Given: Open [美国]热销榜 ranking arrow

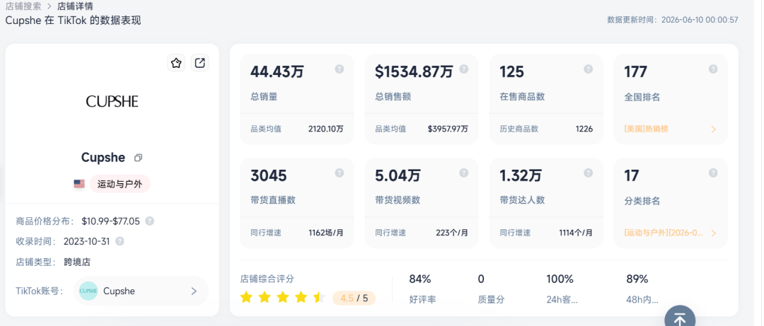Looking at the screenshot, I should [713, 129].
